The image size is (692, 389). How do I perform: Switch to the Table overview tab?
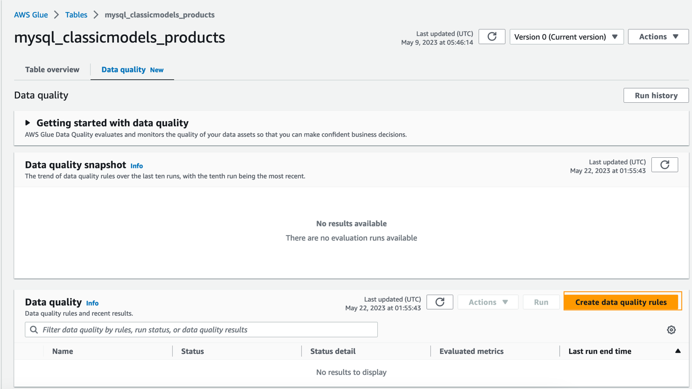(x=52, y=69)
